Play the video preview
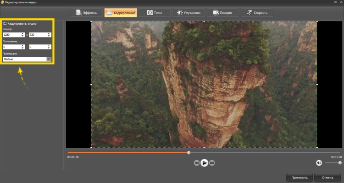The width and height of the screenshot is (344, 183). coord(204,162)
